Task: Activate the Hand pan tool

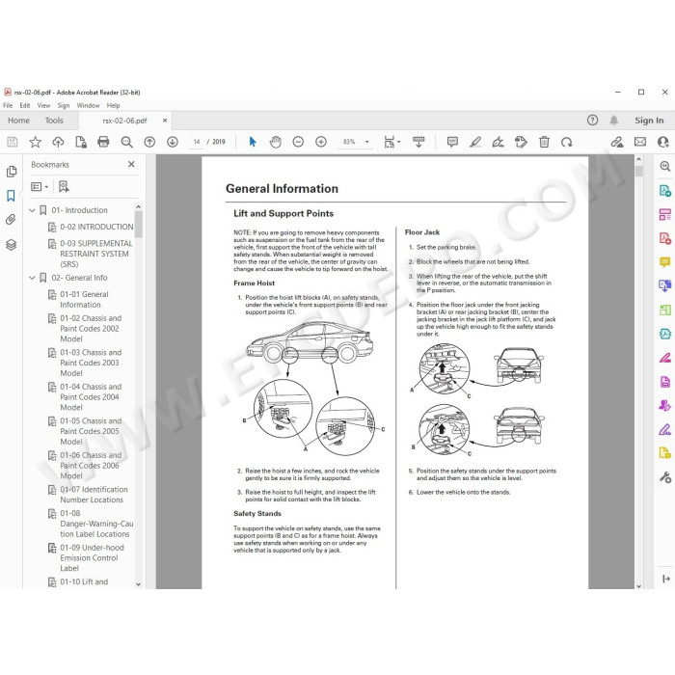Action: click(276, 142)
